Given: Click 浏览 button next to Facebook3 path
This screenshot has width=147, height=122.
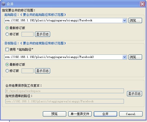Looking at the screenshot, I should (x=135, y=57).
